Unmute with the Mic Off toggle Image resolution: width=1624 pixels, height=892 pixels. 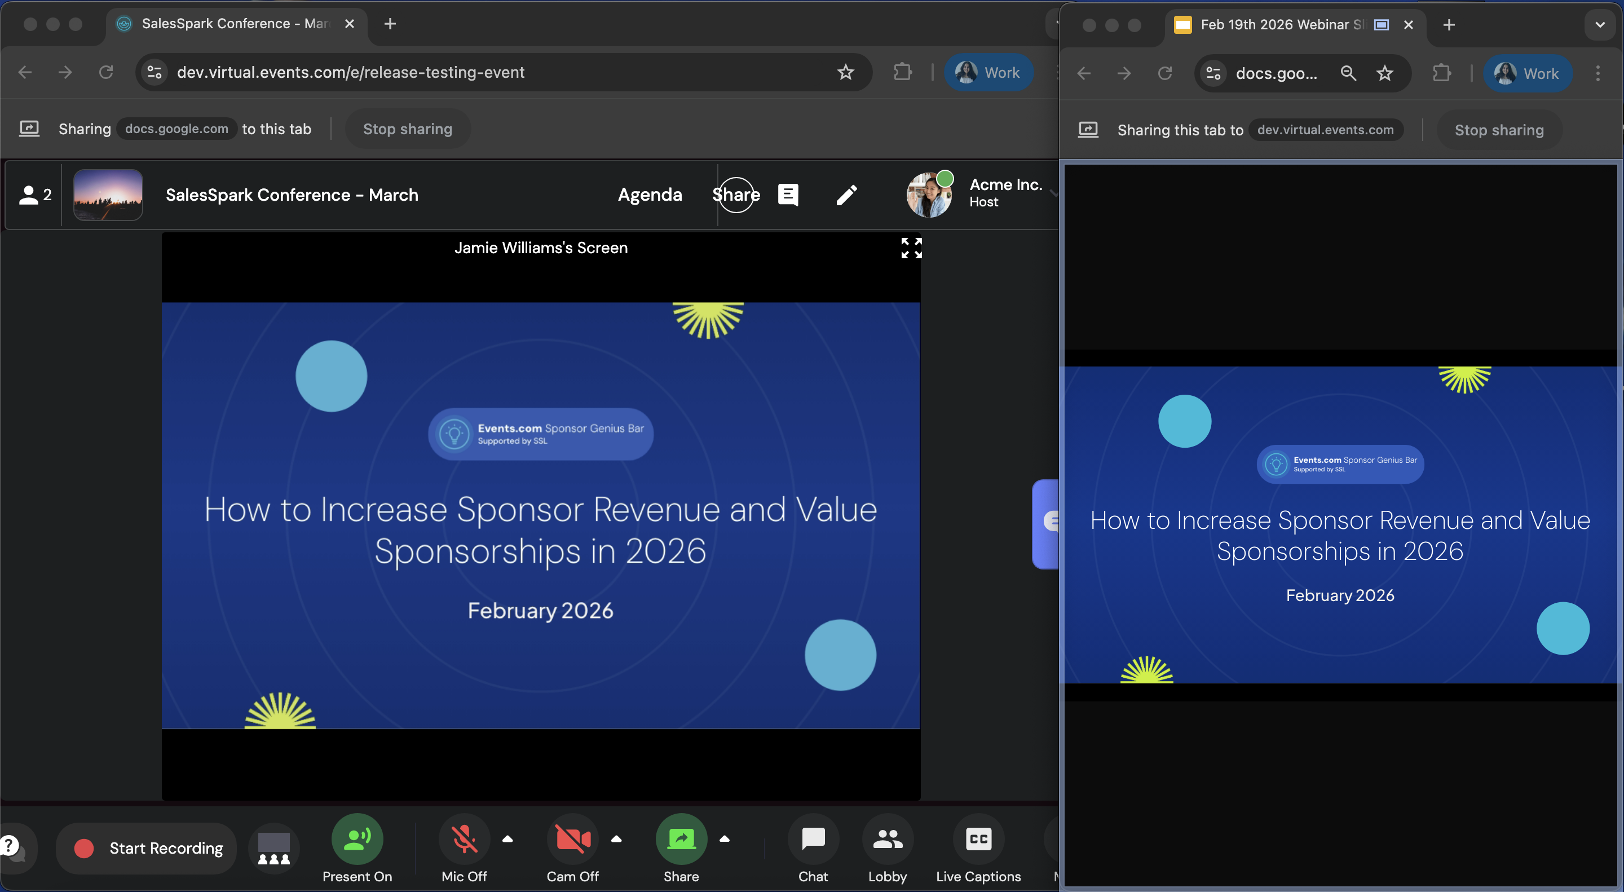click(464, 839)
